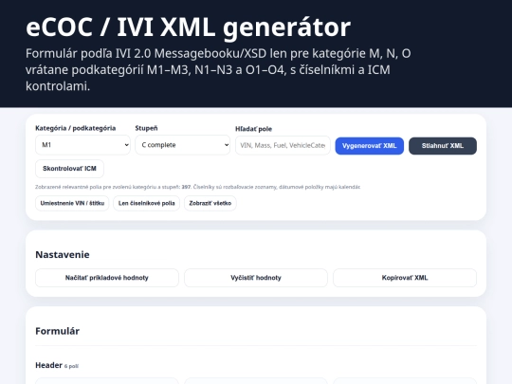Click the Kategória / podkategória label
This screenshot has width=512, height=384.
click(76, 128)
